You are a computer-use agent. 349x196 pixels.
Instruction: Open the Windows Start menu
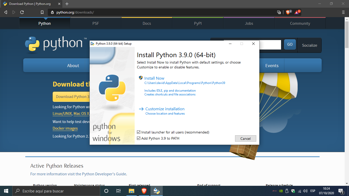pos(6,191)
